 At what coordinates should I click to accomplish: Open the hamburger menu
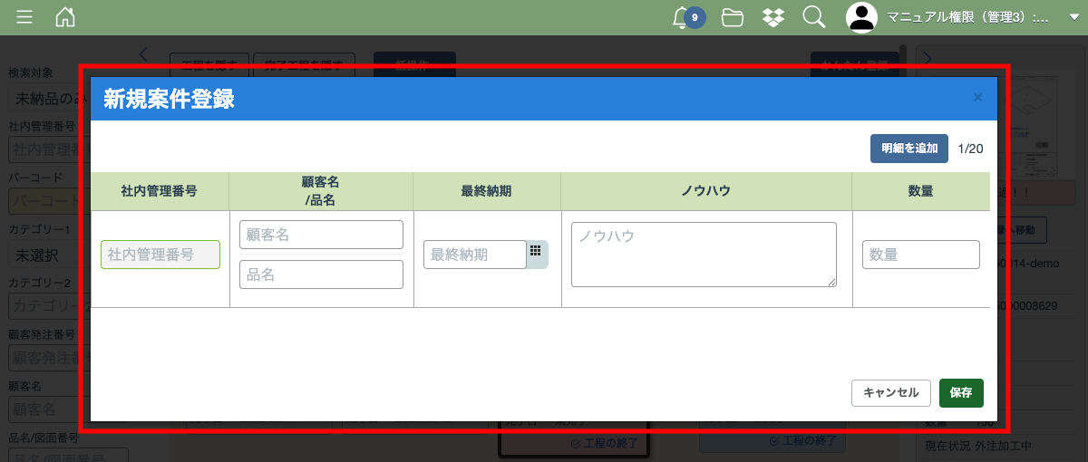tap(24, 17)
